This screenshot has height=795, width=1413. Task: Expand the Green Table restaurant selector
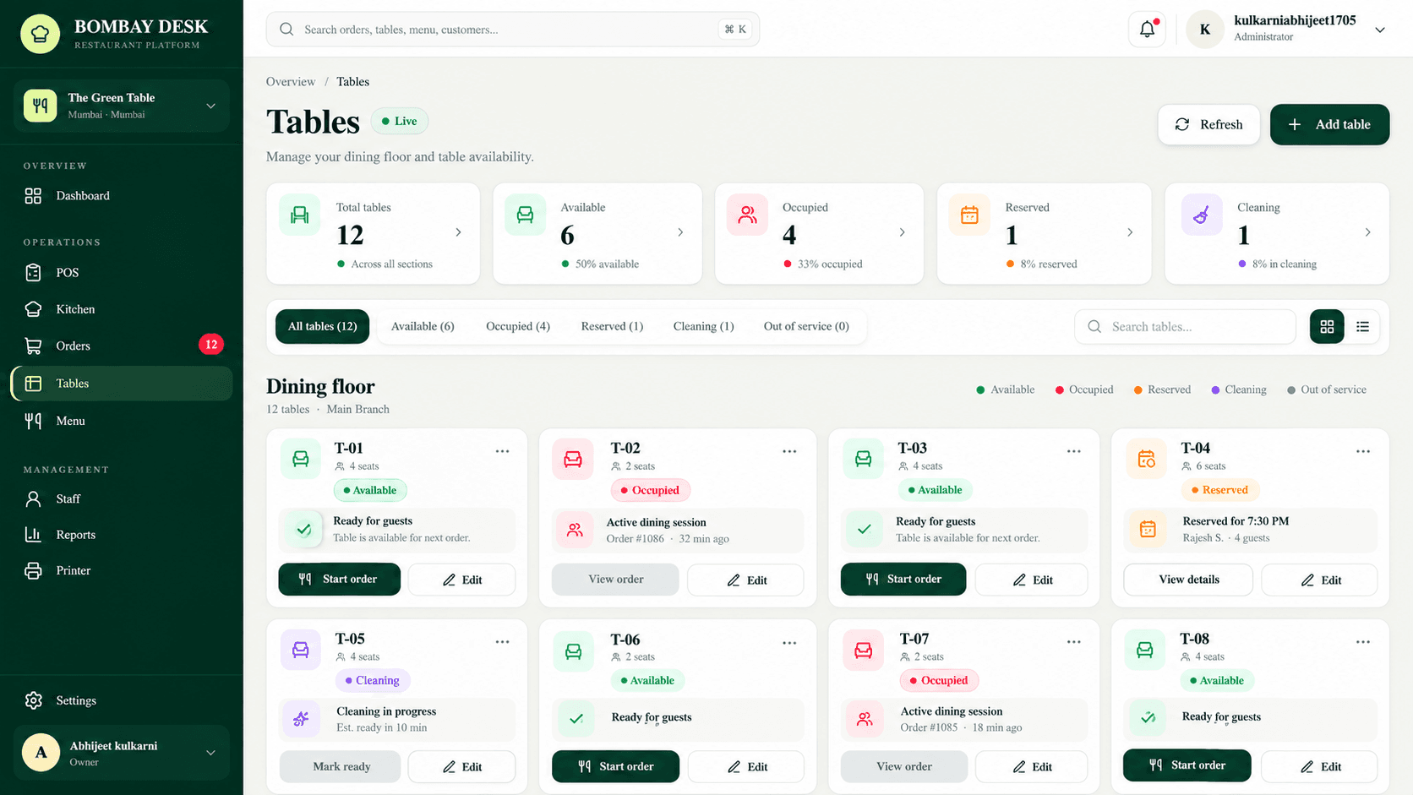click(x=122, y=106)
